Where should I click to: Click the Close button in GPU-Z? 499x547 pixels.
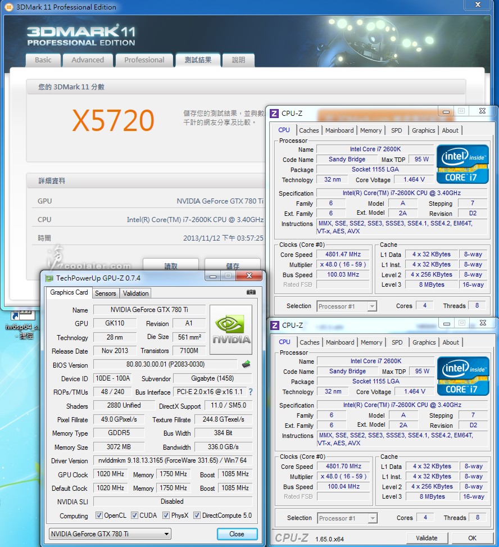point(237,534)
